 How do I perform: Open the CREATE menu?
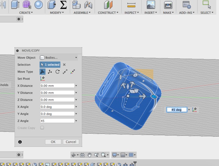26,13
